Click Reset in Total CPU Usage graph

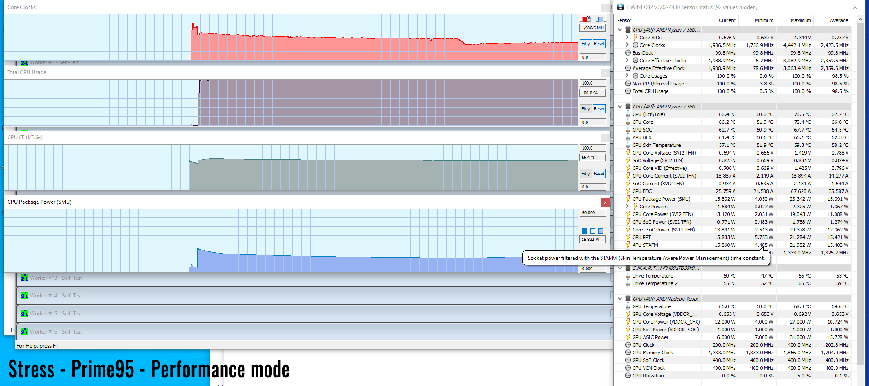click(599, 109)
